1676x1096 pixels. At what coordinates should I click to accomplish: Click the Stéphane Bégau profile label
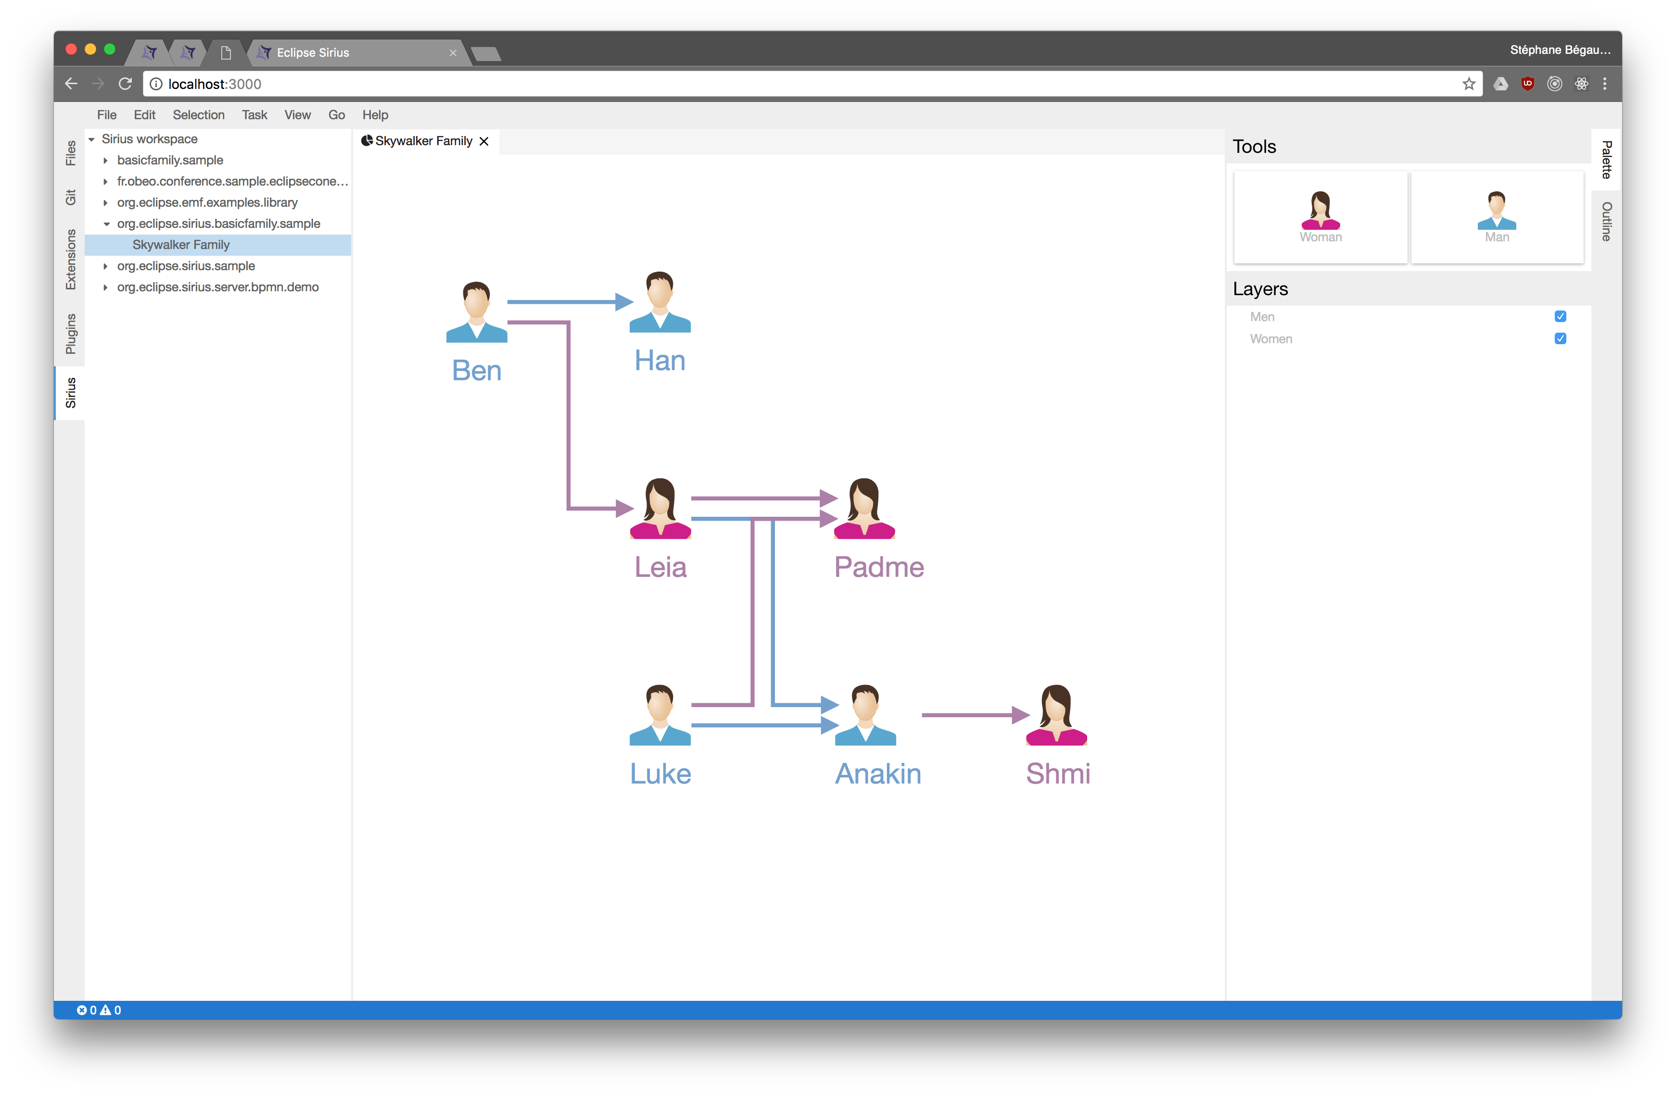[1560, 50]
